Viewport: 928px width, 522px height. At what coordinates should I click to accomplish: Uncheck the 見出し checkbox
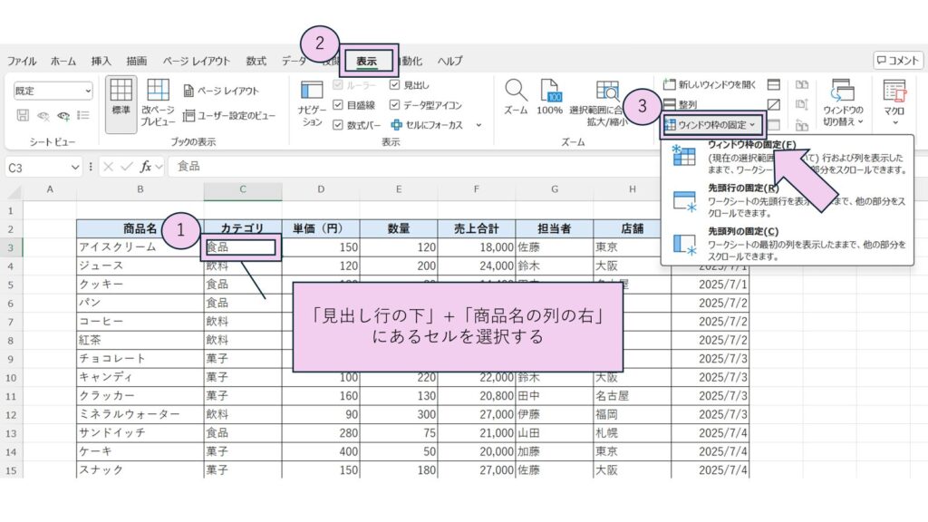tap(394, 84)
